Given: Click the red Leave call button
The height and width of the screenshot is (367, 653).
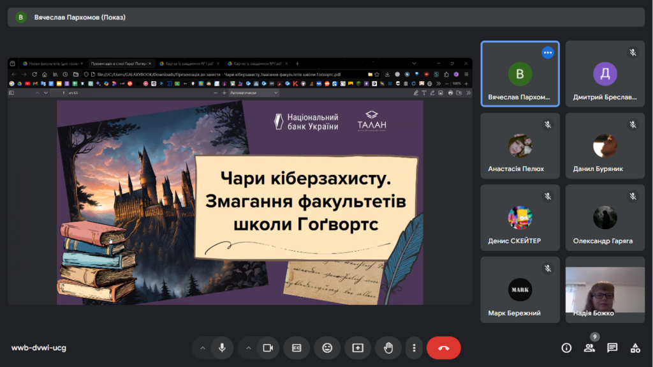Looking at the screenshot, I should coord(444,348).
